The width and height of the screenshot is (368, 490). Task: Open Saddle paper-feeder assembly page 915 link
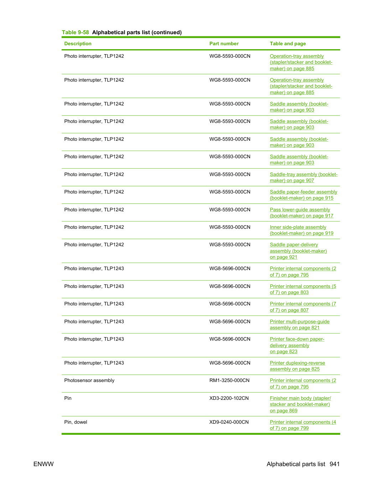(x=304, y=195)
